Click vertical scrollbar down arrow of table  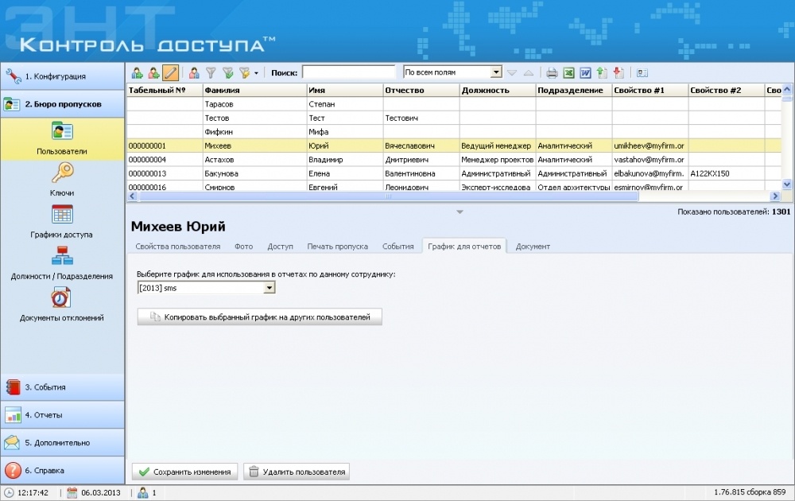click(787, 184)
